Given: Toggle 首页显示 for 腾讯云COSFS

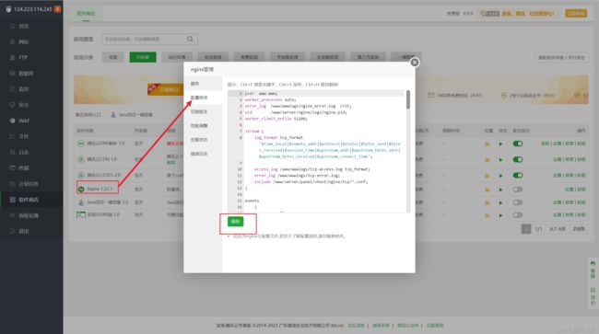Looking at the screenshot, I should (x=518, y=176).
